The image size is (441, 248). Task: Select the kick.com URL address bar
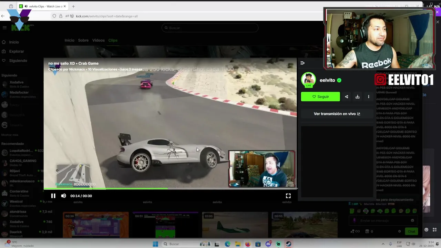click(107, 16)
